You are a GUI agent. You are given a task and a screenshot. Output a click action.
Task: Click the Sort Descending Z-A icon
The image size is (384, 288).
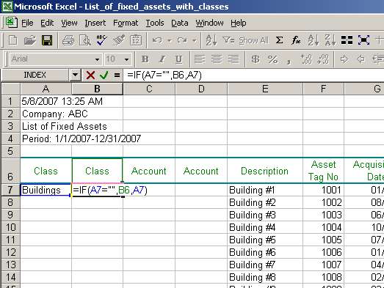tap(330, 40)
